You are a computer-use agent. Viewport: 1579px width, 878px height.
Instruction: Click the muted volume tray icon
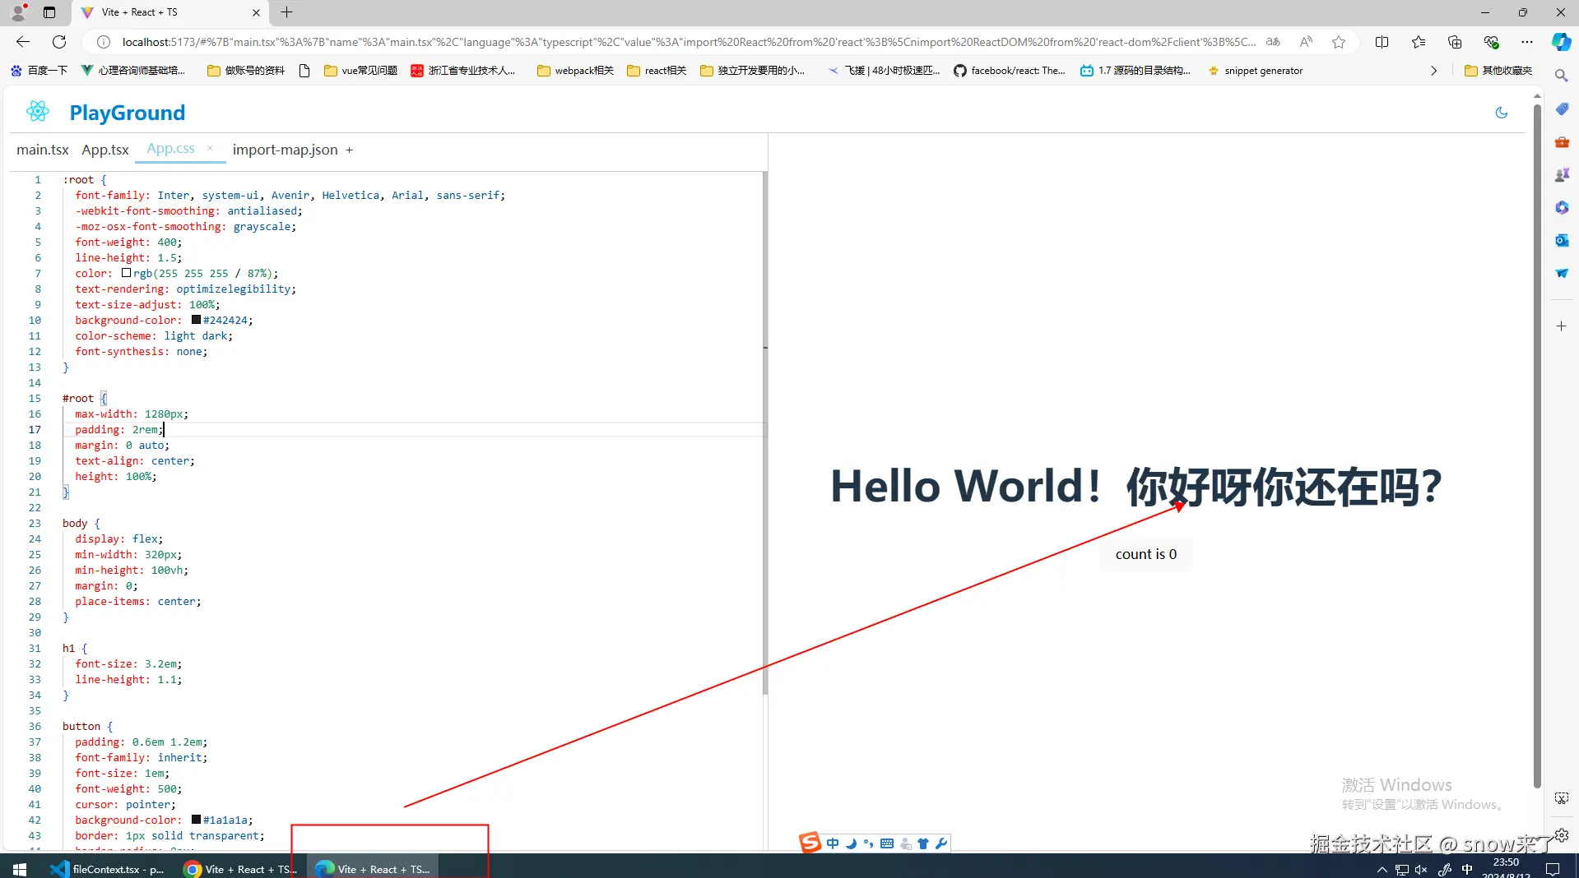point(1421,869)
